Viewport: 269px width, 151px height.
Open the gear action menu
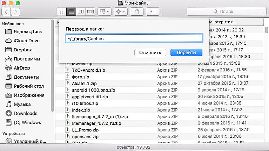[121, 12]
